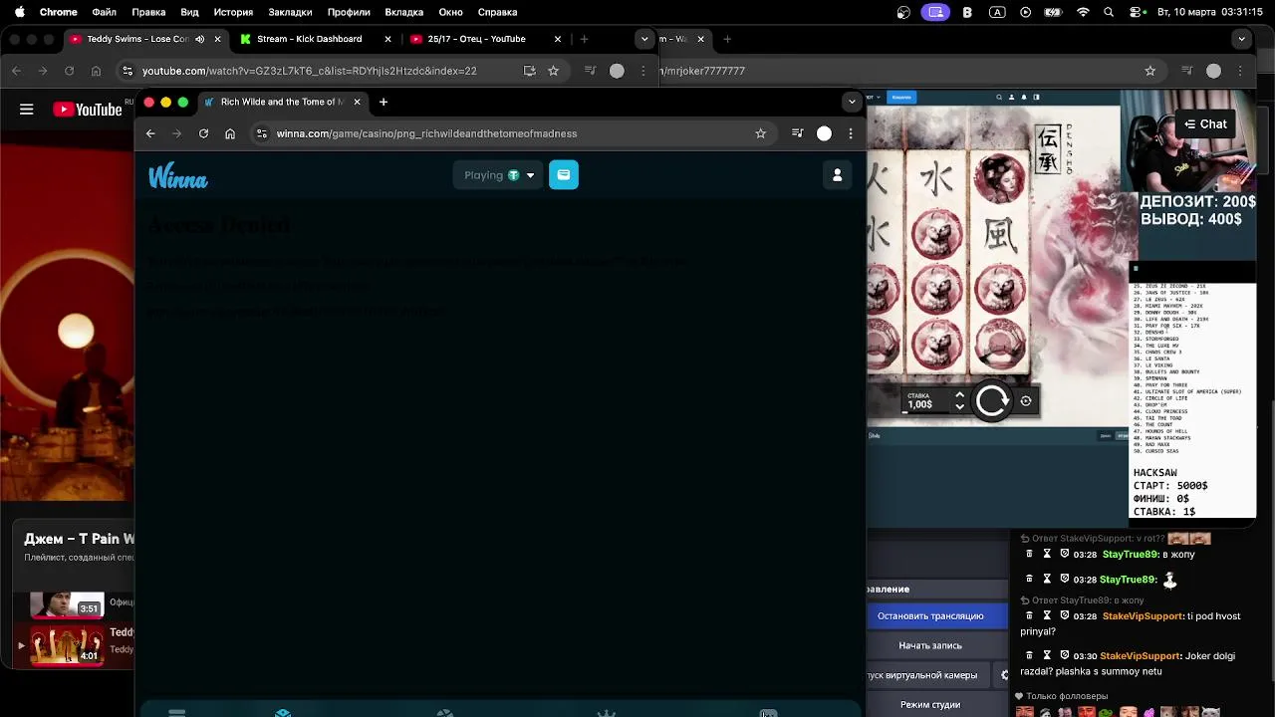
Task: Ban StakeVipSupport on 03:30 message
Action: pyautogui.click(x=1065, y=655)
